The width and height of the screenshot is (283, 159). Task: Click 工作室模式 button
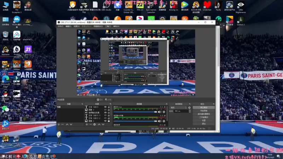tap(204, 117)
